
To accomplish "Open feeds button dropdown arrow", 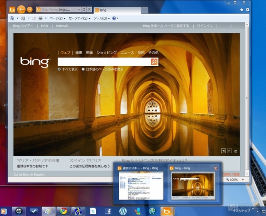I will [x=29, y=18].
